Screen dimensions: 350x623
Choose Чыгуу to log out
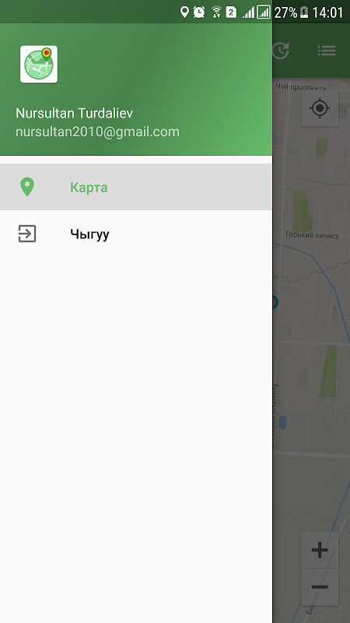coord(135,234)
